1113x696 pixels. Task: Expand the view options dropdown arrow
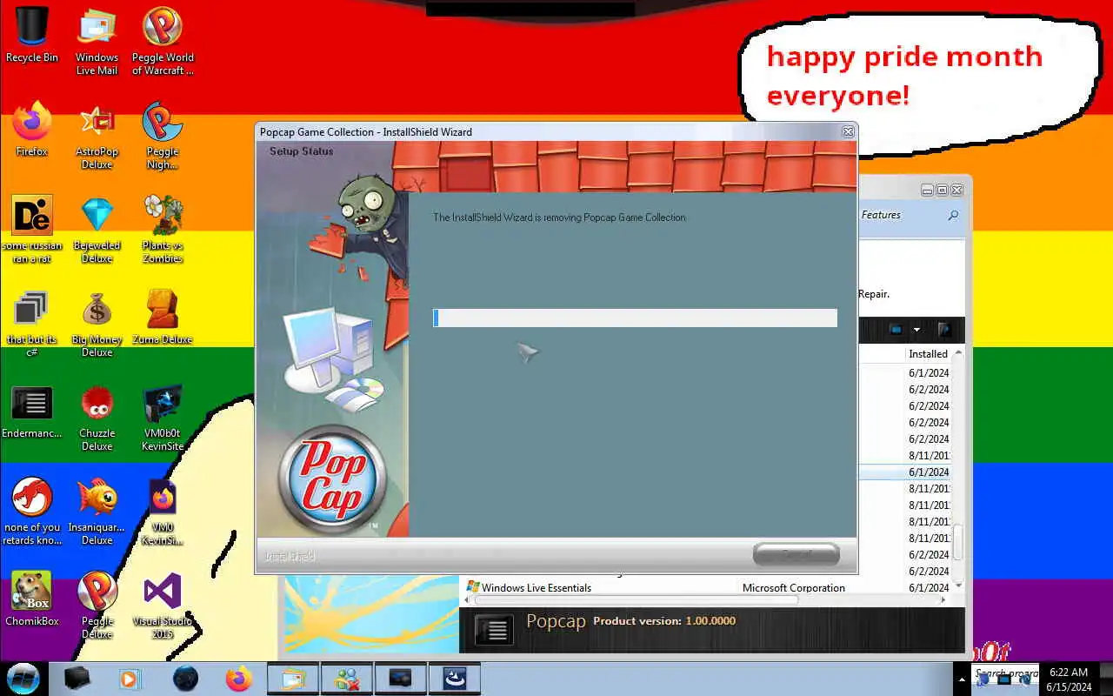(x=916, y=330)
